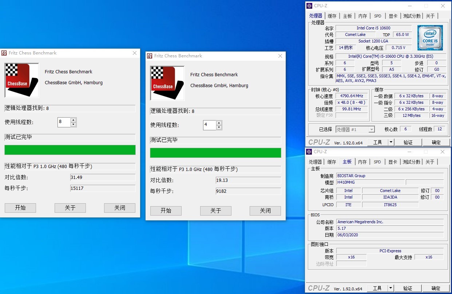
Task: Click title bar icon of left Fritz window
Action: (4, 53)
